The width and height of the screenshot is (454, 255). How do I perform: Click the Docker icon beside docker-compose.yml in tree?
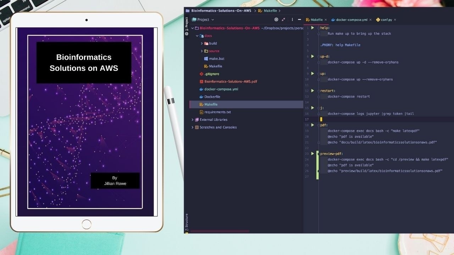tap(201, 89)
